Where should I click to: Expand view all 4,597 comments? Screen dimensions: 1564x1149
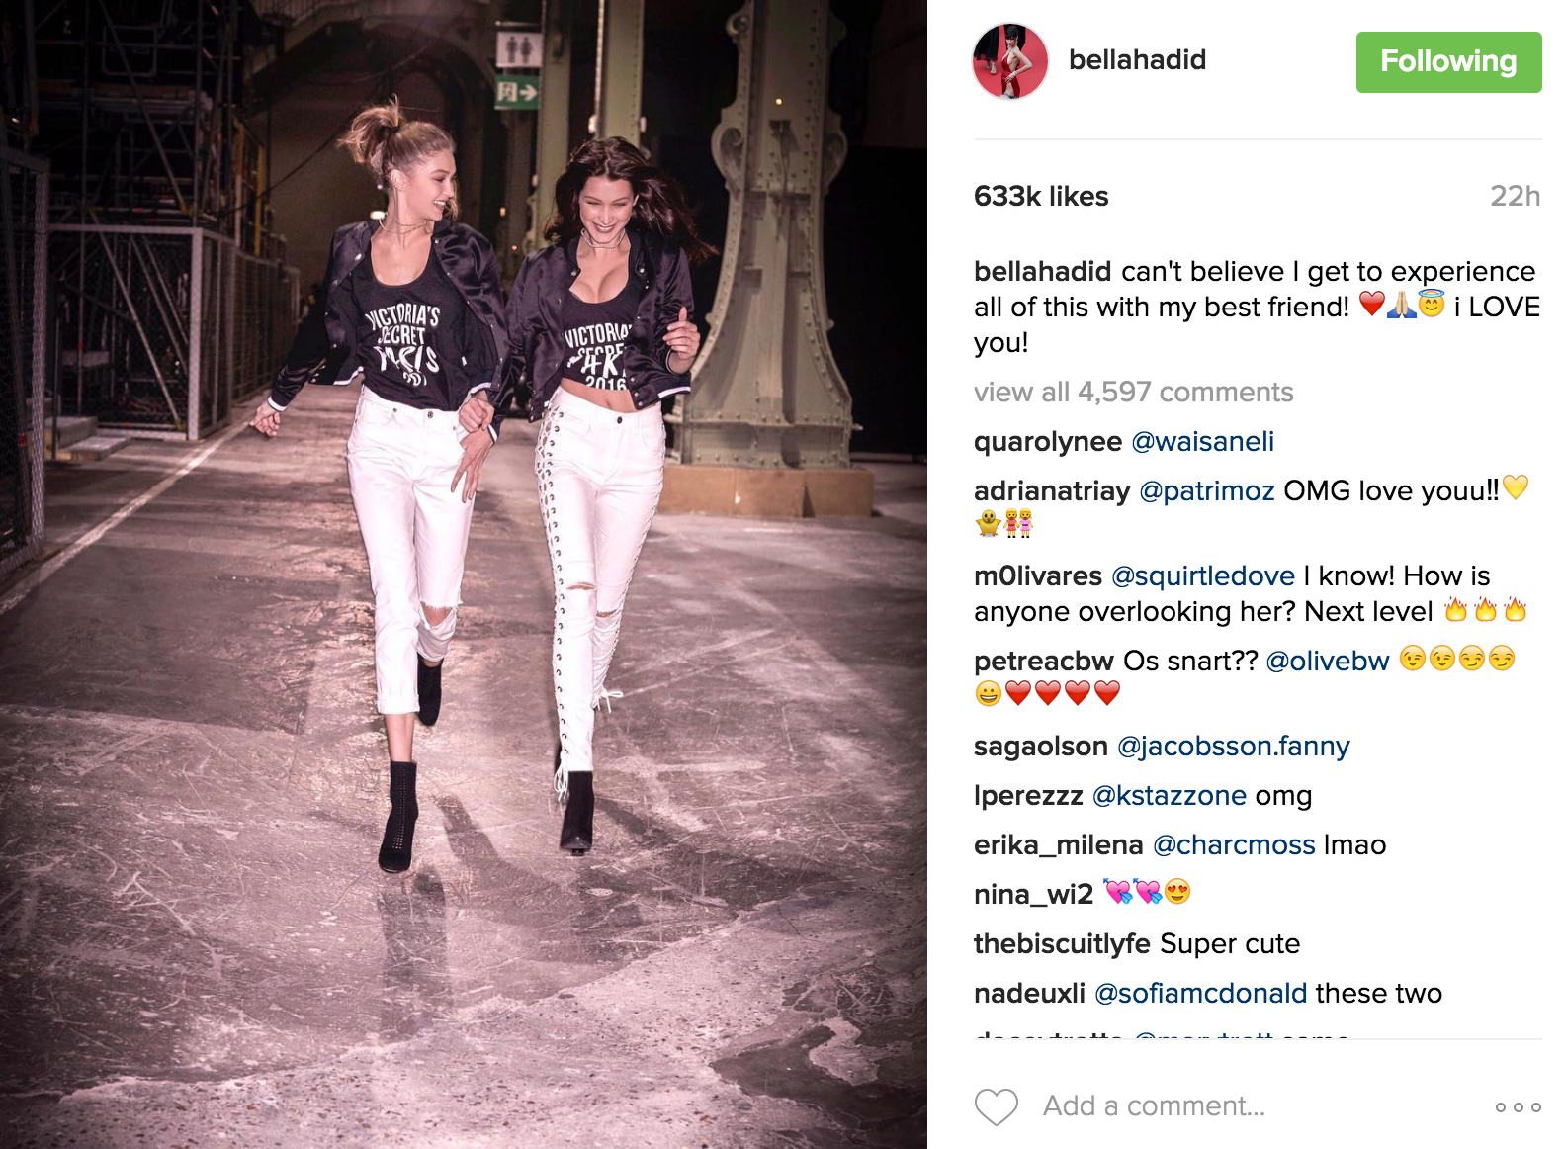[1133, 392]
